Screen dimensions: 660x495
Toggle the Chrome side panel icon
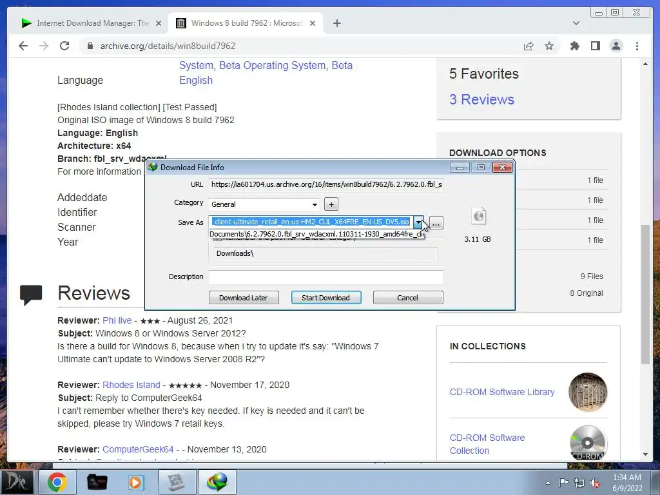click(x=595, y=46)
